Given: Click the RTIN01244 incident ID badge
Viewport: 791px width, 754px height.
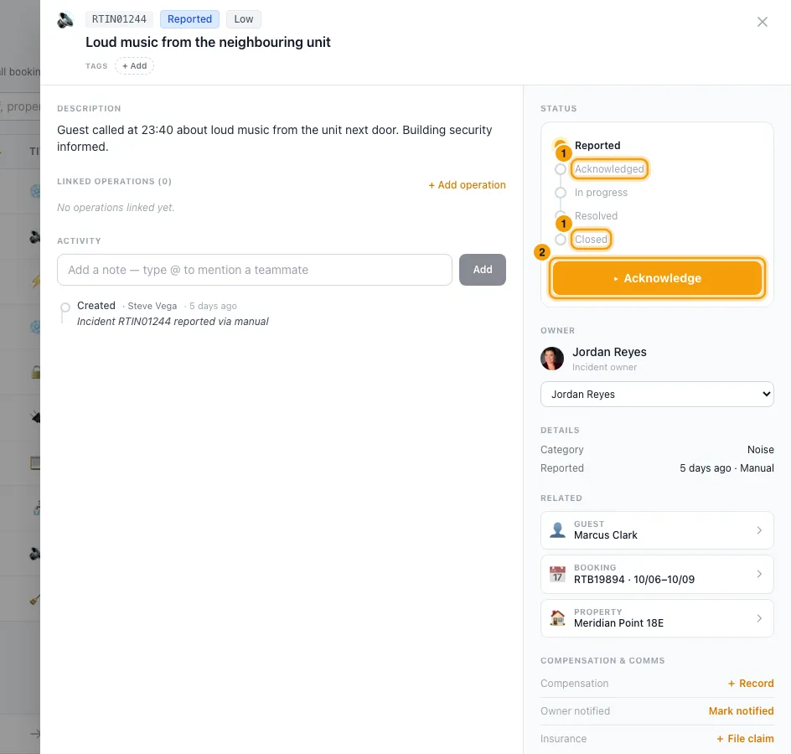Looking at the screenshot, I should [x=119, y=19].
